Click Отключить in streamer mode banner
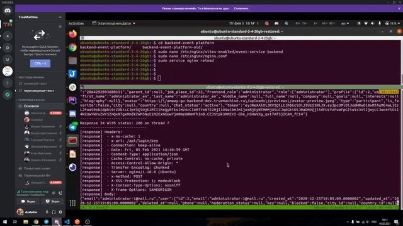The image size is (403, 226). pyautogui.click(x=241, y=8)
